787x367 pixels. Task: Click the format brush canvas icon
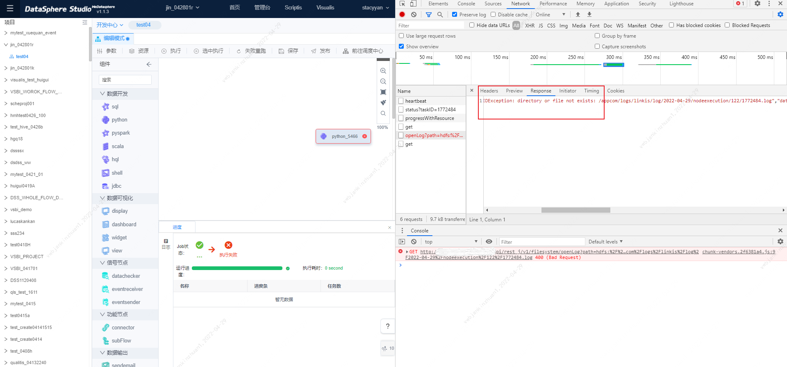(383, 103)
